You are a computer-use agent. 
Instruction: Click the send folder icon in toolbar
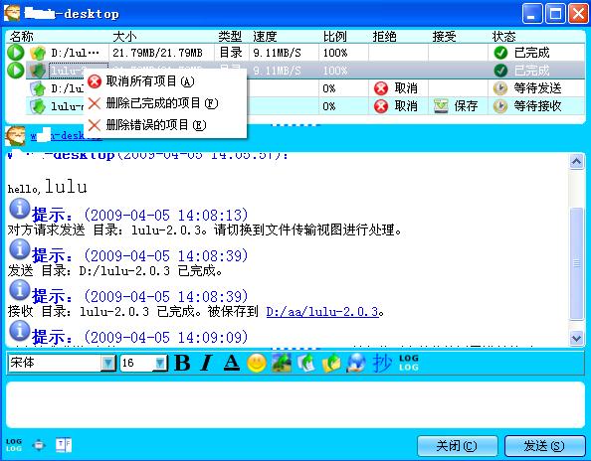point(331,363)
